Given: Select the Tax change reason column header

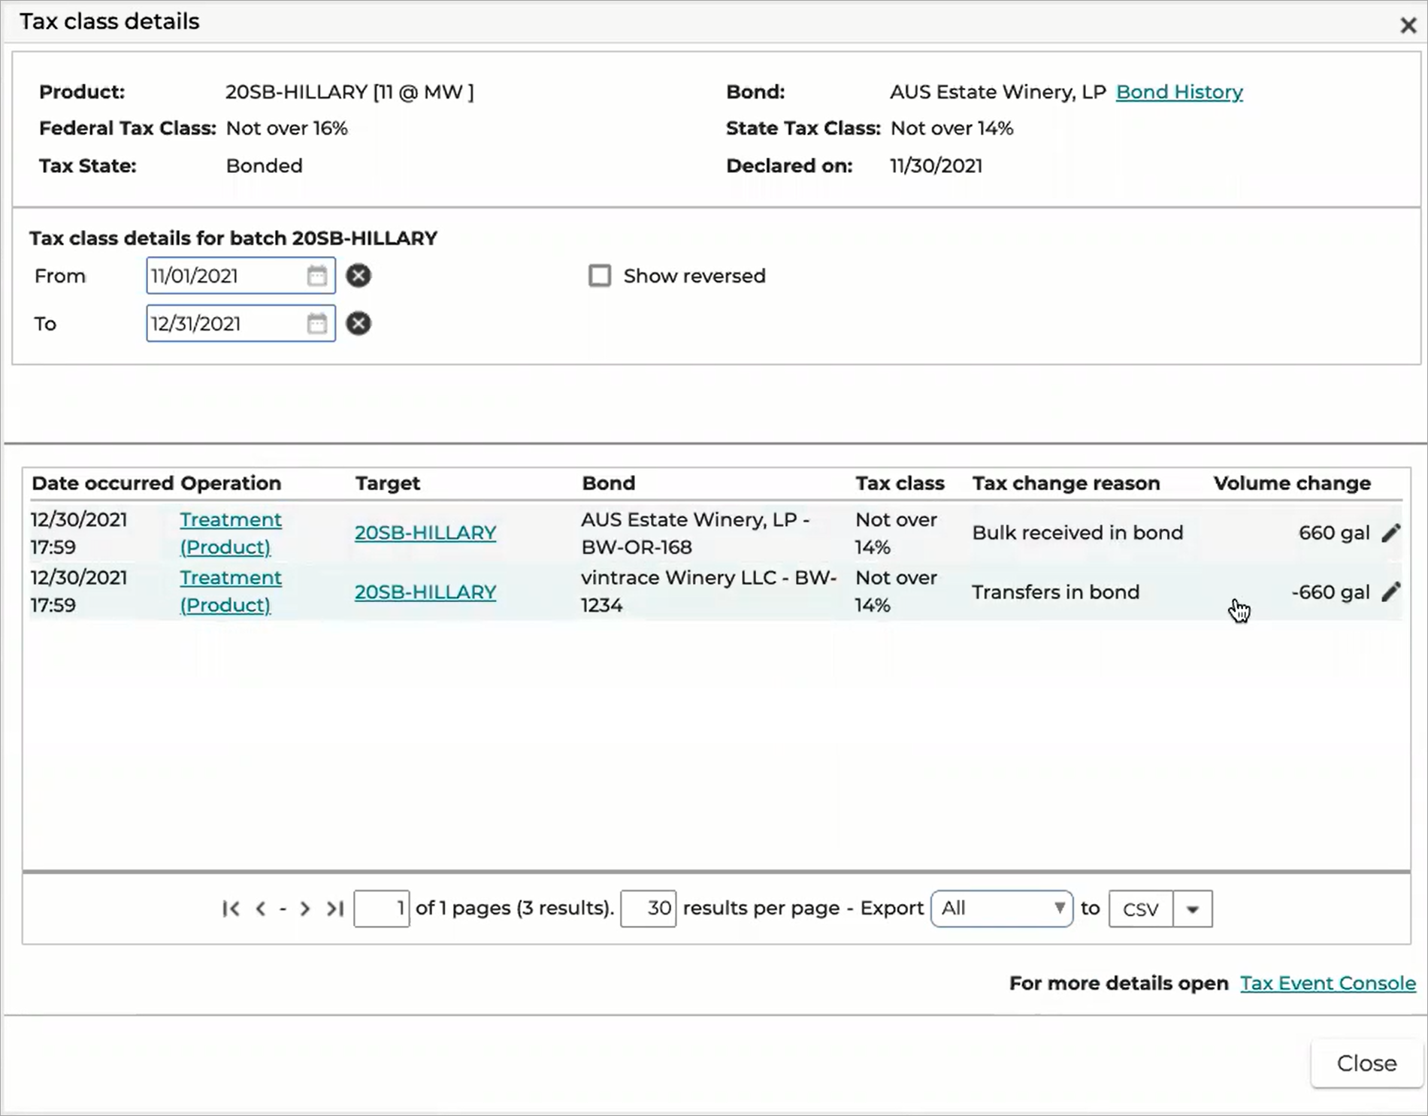Looking at the screenshot, I should 1066,483.
